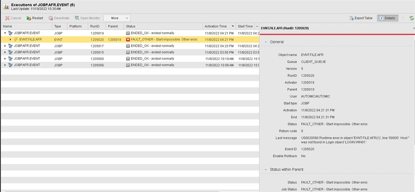This screenshot has height=192, width=415.
Task: Collapse the General section in details
Action: [x=266, y=42]
